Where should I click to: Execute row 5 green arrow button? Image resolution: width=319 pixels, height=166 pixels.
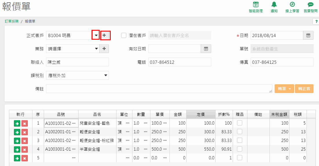click(17, 158)
